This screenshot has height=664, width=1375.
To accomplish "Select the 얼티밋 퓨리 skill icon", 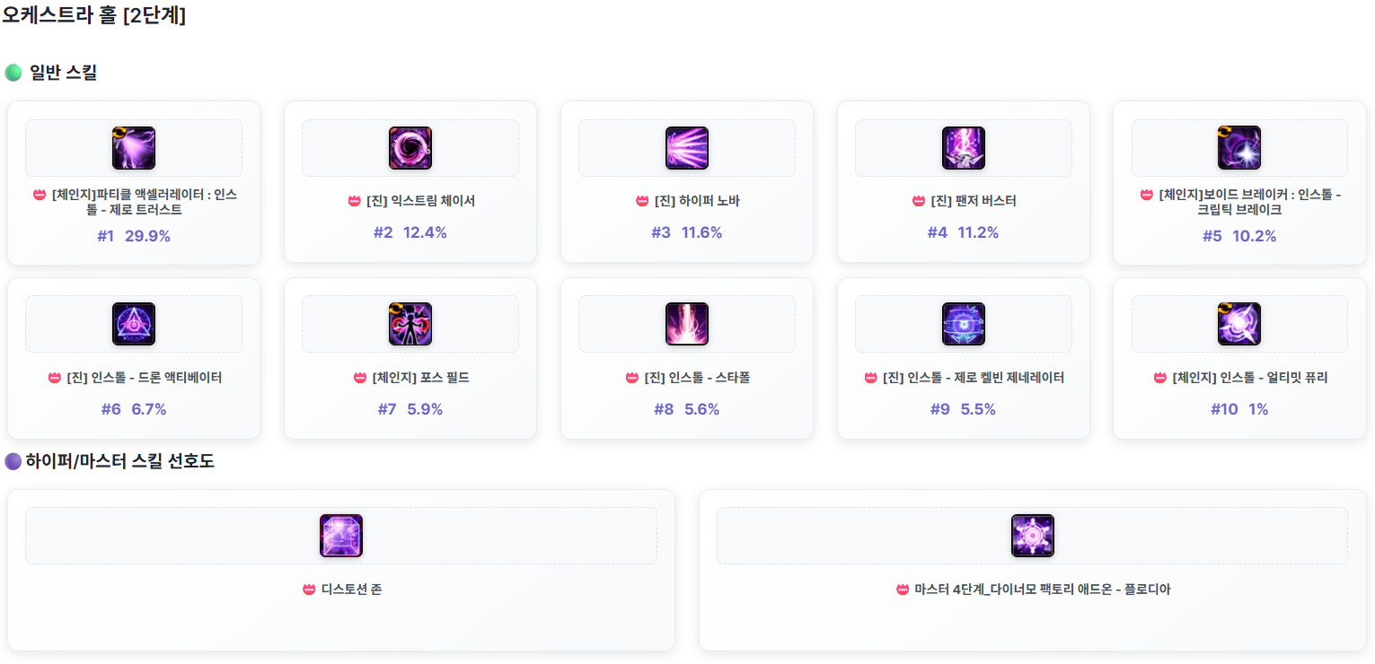I will [1239, 324].
